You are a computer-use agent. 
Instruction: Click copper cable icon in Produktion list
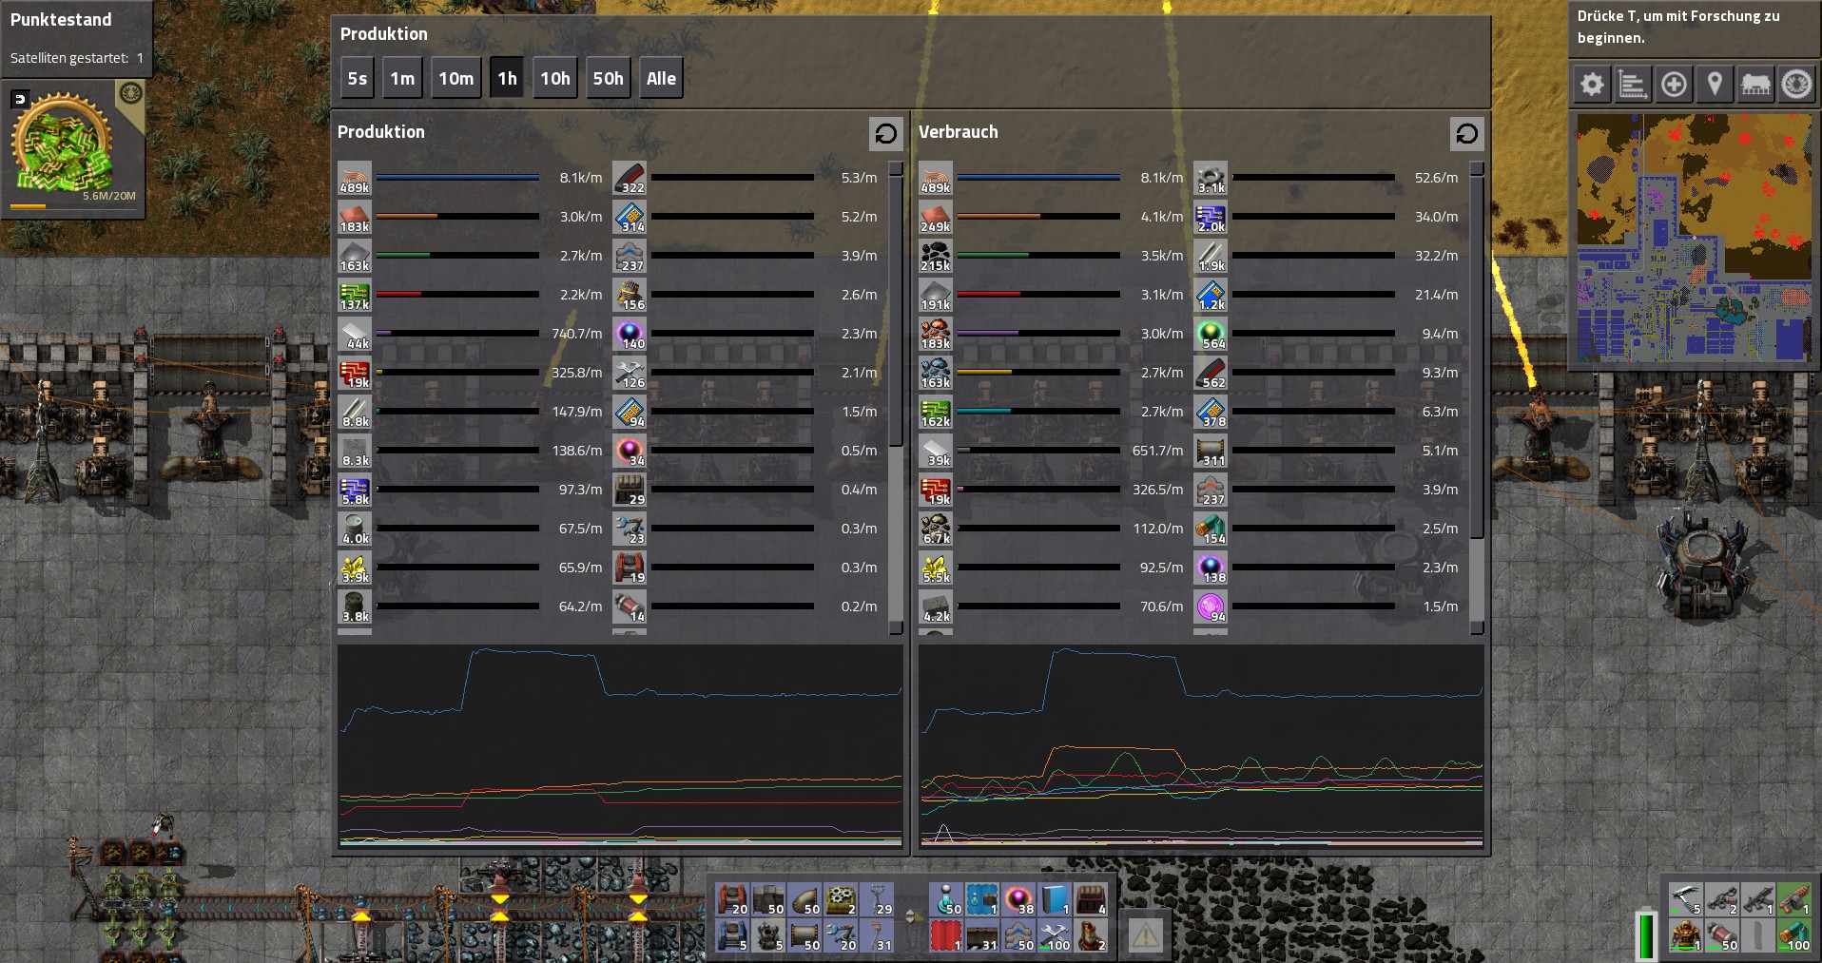point(355,178)
